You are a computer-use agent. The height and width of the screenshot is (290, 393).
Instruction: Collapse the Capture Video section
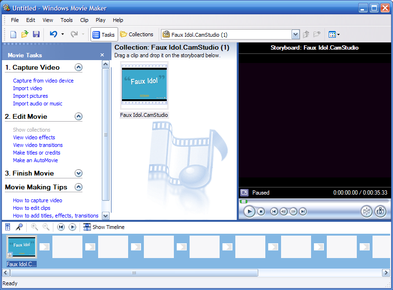pos(79,67)
